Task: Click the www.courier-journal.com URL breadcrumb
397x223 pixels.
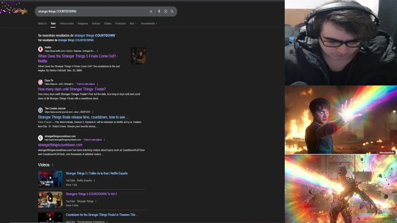Action: pos(67,112)
